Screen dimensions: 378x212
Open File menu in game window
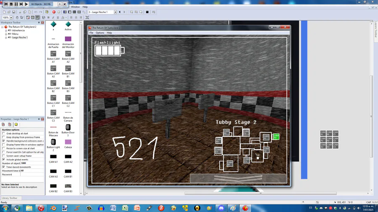pyautogui.click(x=92, y=33)
